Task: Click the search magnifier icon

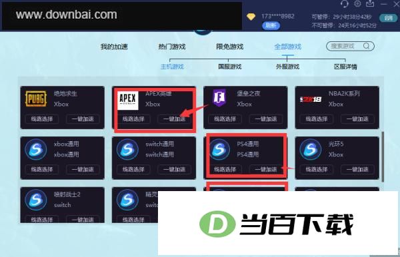Action: coord(366,46)
